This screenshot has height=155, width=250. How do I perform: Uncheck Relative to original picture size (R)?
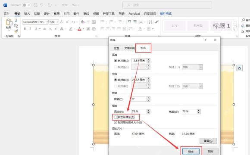click(x=116, y=122)
